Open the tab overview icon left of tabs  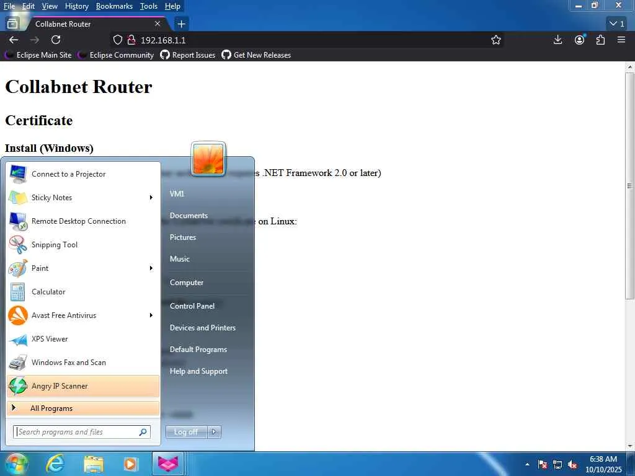click(12, 24)
